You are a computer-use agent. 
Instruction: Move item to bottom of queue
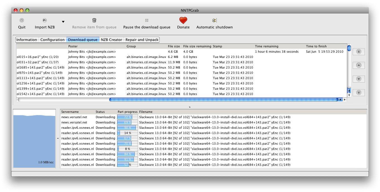click(x=359, y=93)
